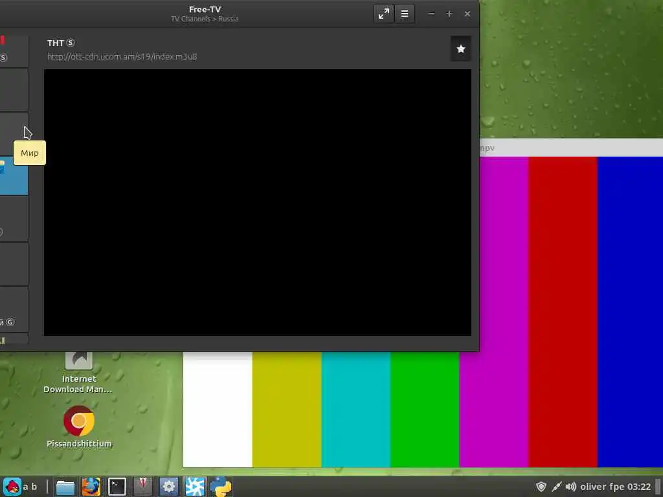The image size is (663, 497).
Task: Toggle fullscreen mode in Free-TV
Action: 383,14
